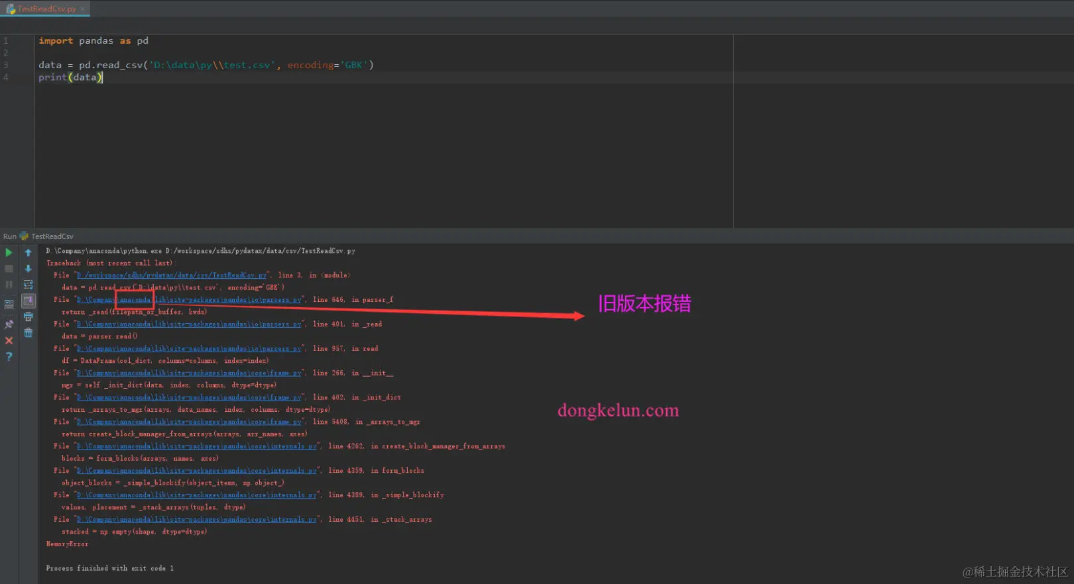Click the python.exe command line in the console

click(200, 251)
